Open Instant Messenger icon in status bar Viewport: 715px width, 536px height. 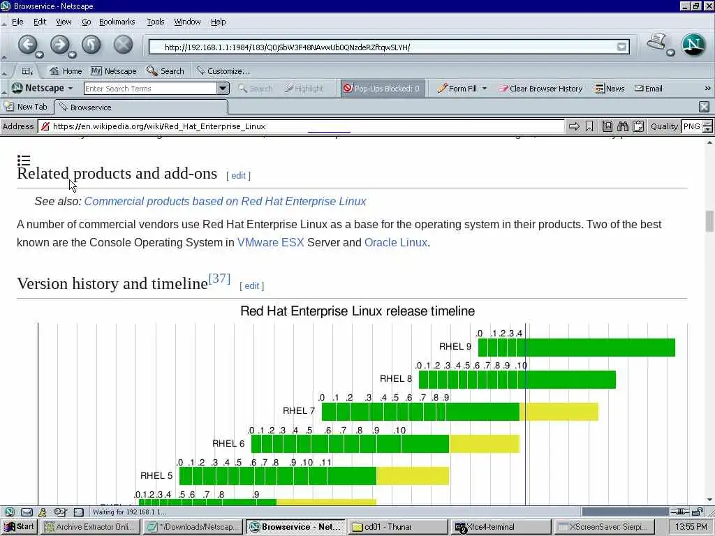[x=43, y=512]
